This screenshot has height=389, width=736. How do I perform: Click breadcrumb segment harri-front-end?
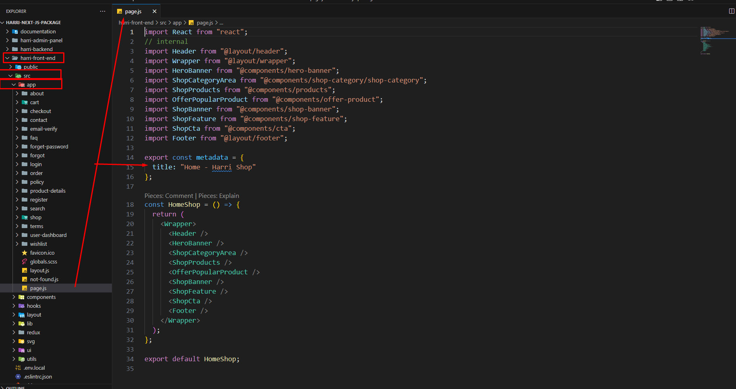point(136,23)
